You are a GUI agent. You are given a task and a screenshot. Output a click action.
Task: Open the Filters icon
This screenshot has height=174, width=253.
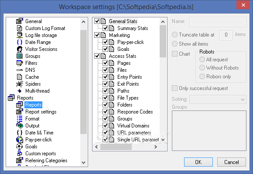tap(20, 63)
